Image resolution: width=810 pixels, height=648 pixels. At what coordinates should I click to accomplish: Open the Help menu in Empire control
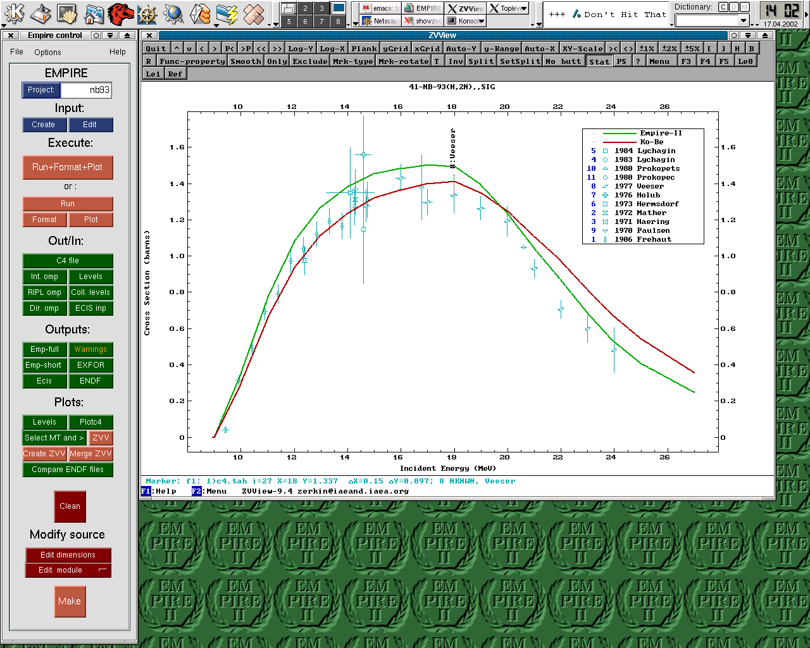[118, 52]
